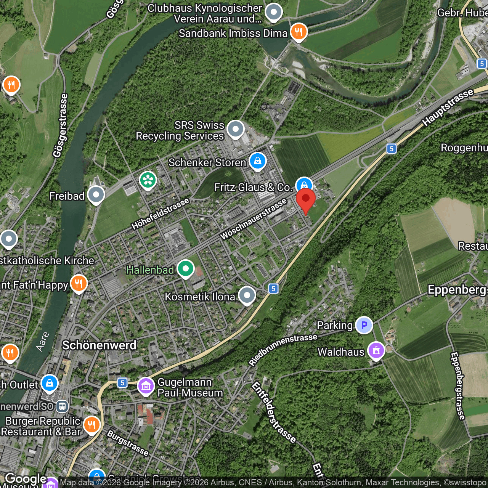The height and width of the screenshot is (488, 488).
Task: Click the Schönenwerd SO train station icon
Action: (62, 406)
